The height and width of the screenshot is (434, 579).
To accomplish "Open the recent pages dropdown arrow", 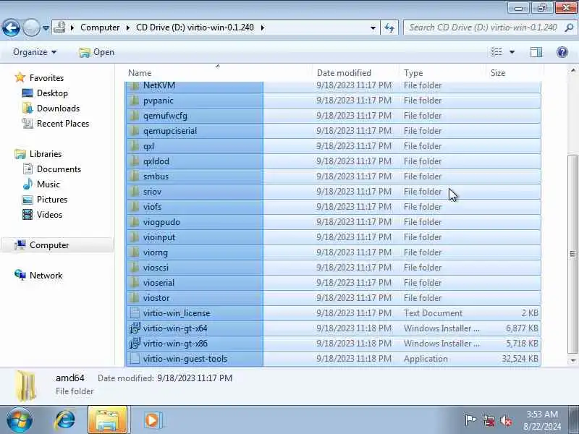I will (x=46, y=27).
